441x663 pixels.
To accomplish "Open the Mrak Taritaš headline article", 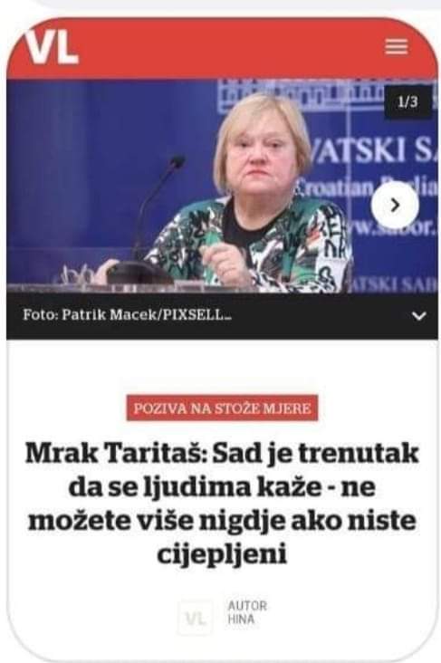I will tap(222, 504).
